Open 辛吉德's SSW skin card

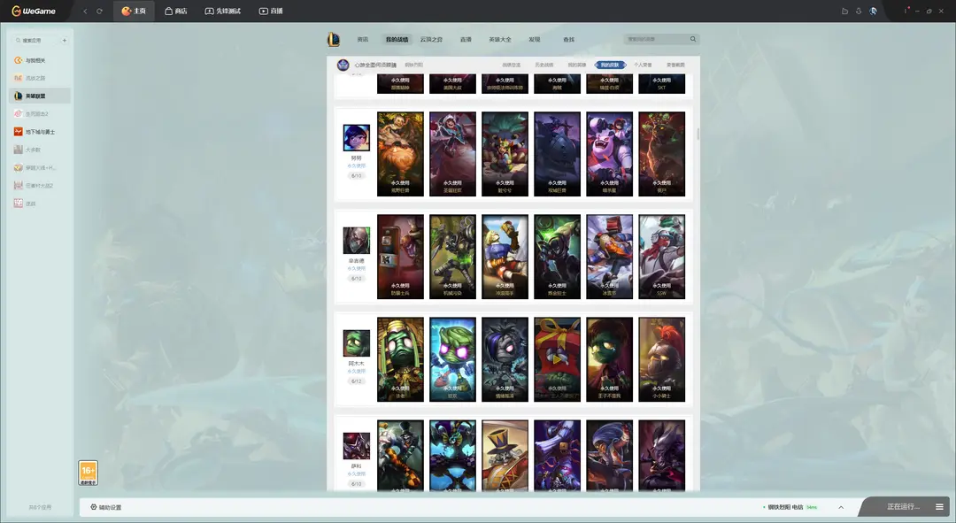click(x=661, y=257)
